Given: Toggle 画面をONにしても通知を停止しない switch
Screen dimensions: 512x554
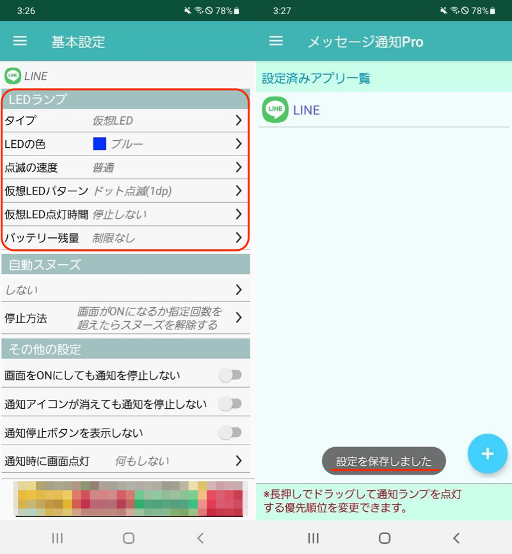Looking at the screenshot, I should tap(230, 376).
